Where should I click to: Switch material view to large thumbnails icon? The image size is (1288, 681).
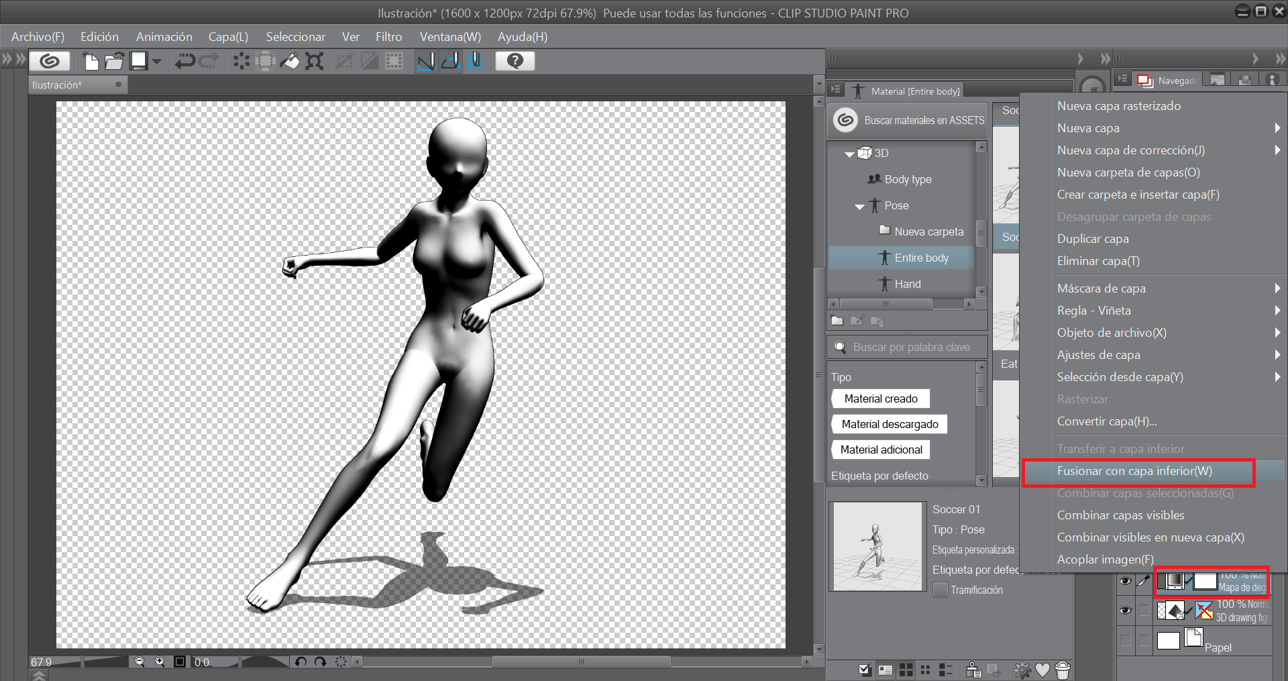(906, 670)
